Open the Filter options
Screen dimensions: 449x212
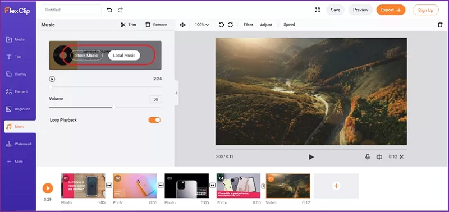tap(248, 25)
